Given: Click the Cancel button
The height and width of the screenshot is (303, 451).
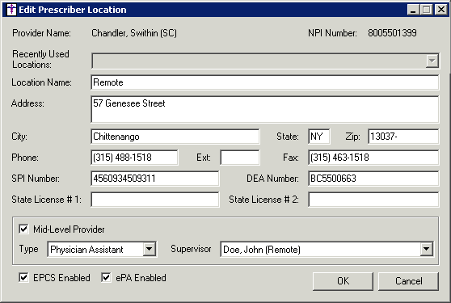Looking at the screenshot, I should 408,281.
